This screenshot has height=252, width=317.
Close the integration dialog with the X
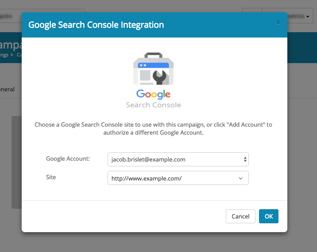tap(278, 23)
